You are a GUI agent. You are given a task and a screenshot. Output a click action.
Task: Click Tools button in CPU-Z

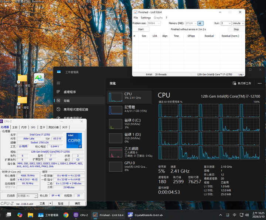(42, 203)
